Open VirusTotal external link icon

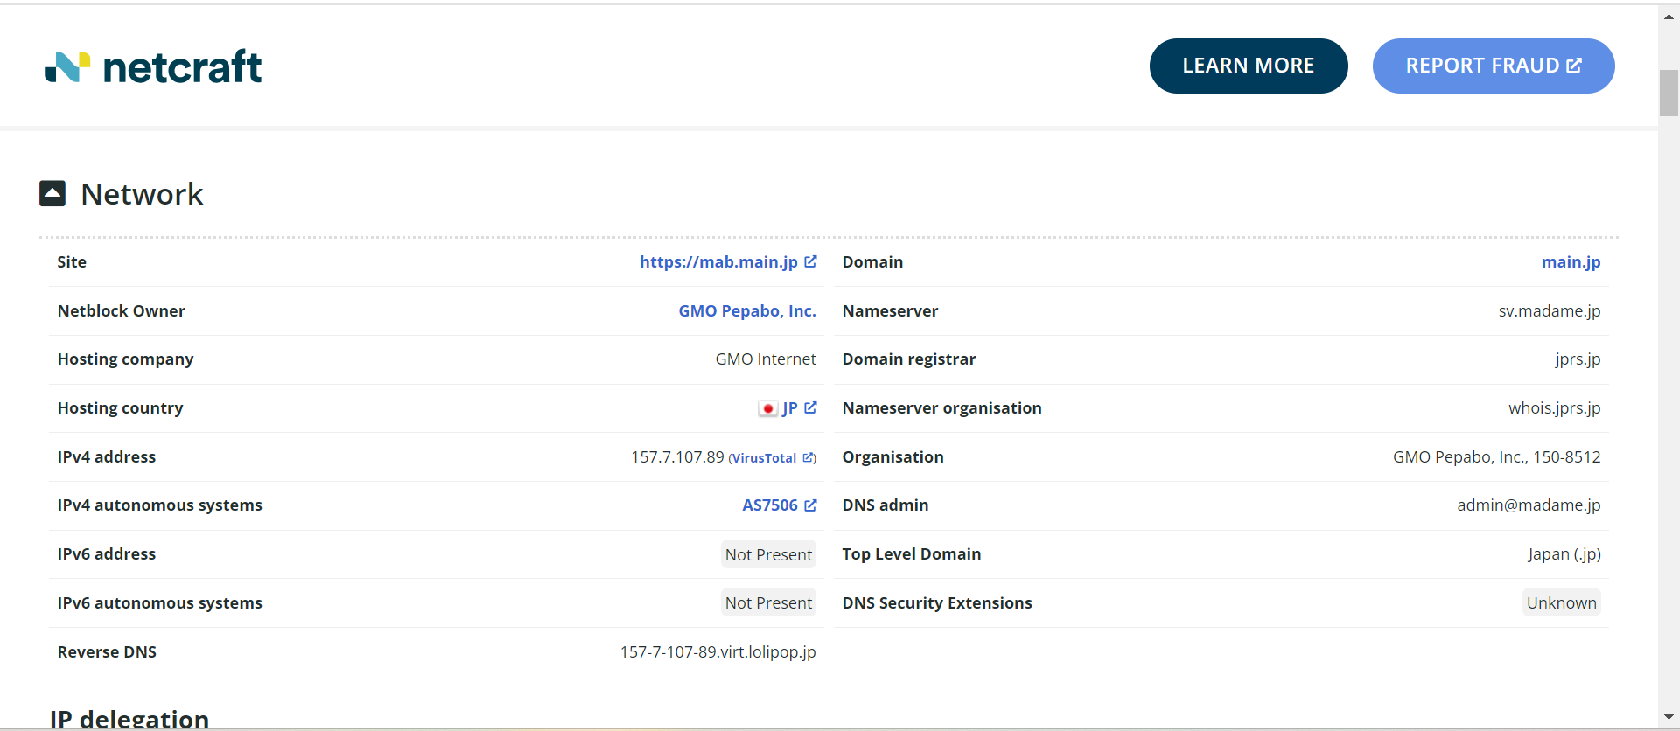808,457
